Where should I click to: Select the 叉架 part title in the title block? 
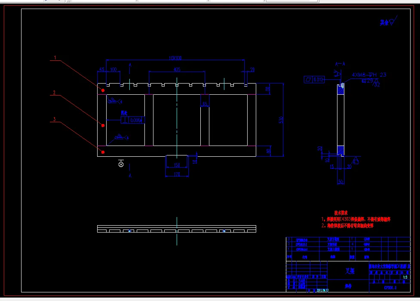pyautogui.click(x=350, y=271)
